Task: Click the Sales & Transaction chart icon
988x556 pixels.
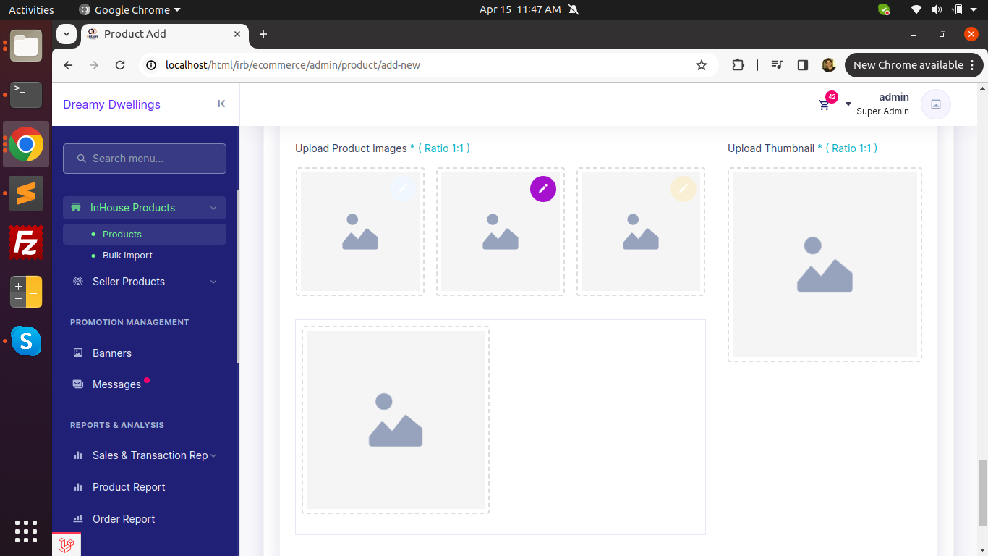Action: (x=78, y=455)
